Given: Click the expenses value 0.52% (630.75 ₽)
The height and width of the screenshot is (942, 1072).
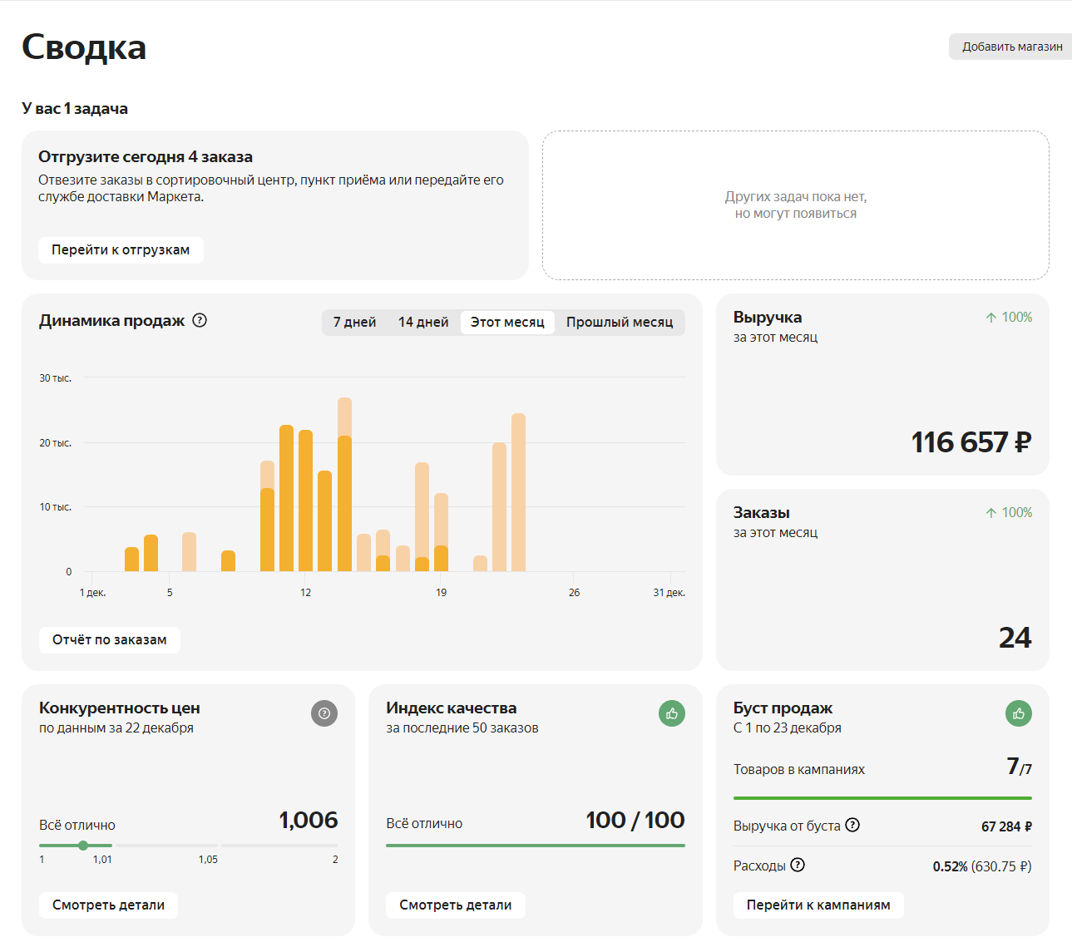Looking at the screenshot, I should 982,866.
